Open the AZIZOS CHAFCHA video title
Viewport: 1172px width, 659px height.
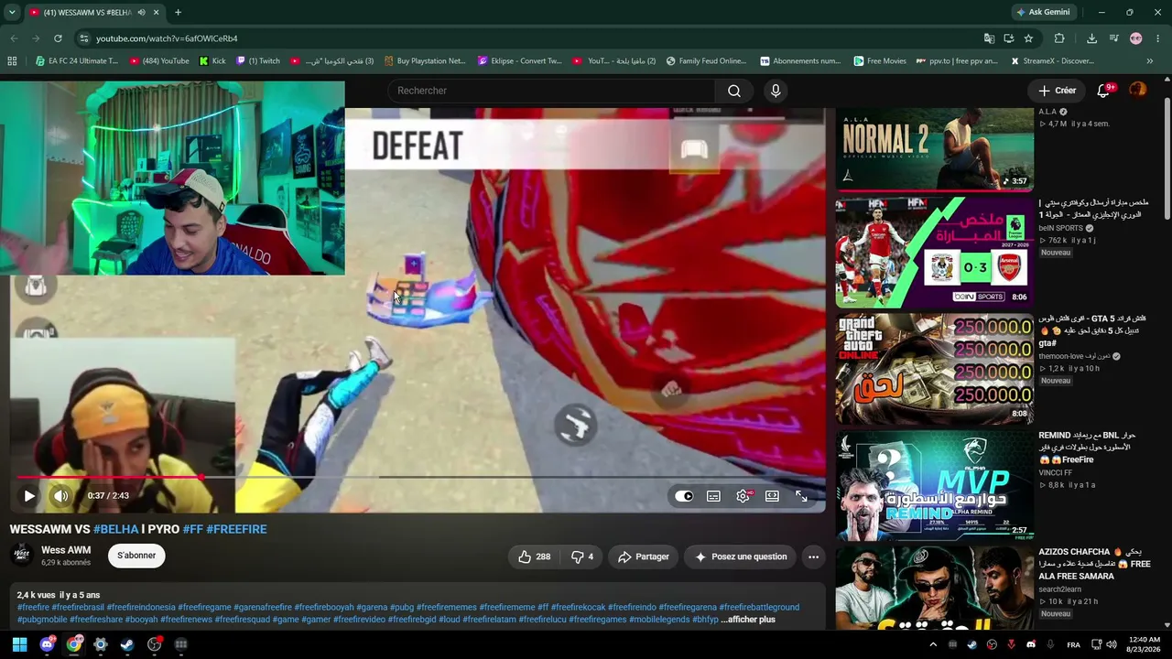(x=1094, y=564)
